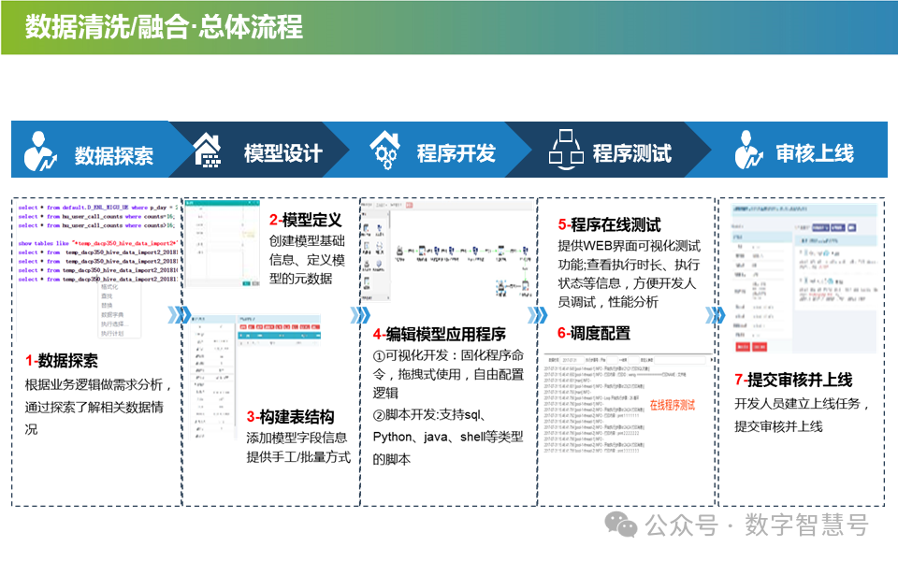Choose 执行计划 from the context menu
The height and width of the screenshot is (561, 898).
[x=112, y=333]
